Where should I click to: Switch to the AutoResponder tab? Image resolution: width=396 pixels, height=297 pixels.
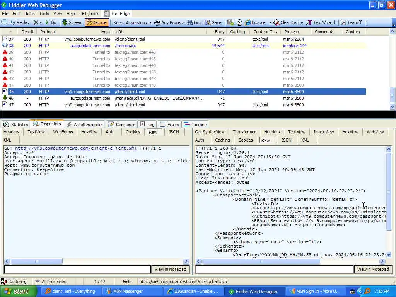tap(85, 124)
